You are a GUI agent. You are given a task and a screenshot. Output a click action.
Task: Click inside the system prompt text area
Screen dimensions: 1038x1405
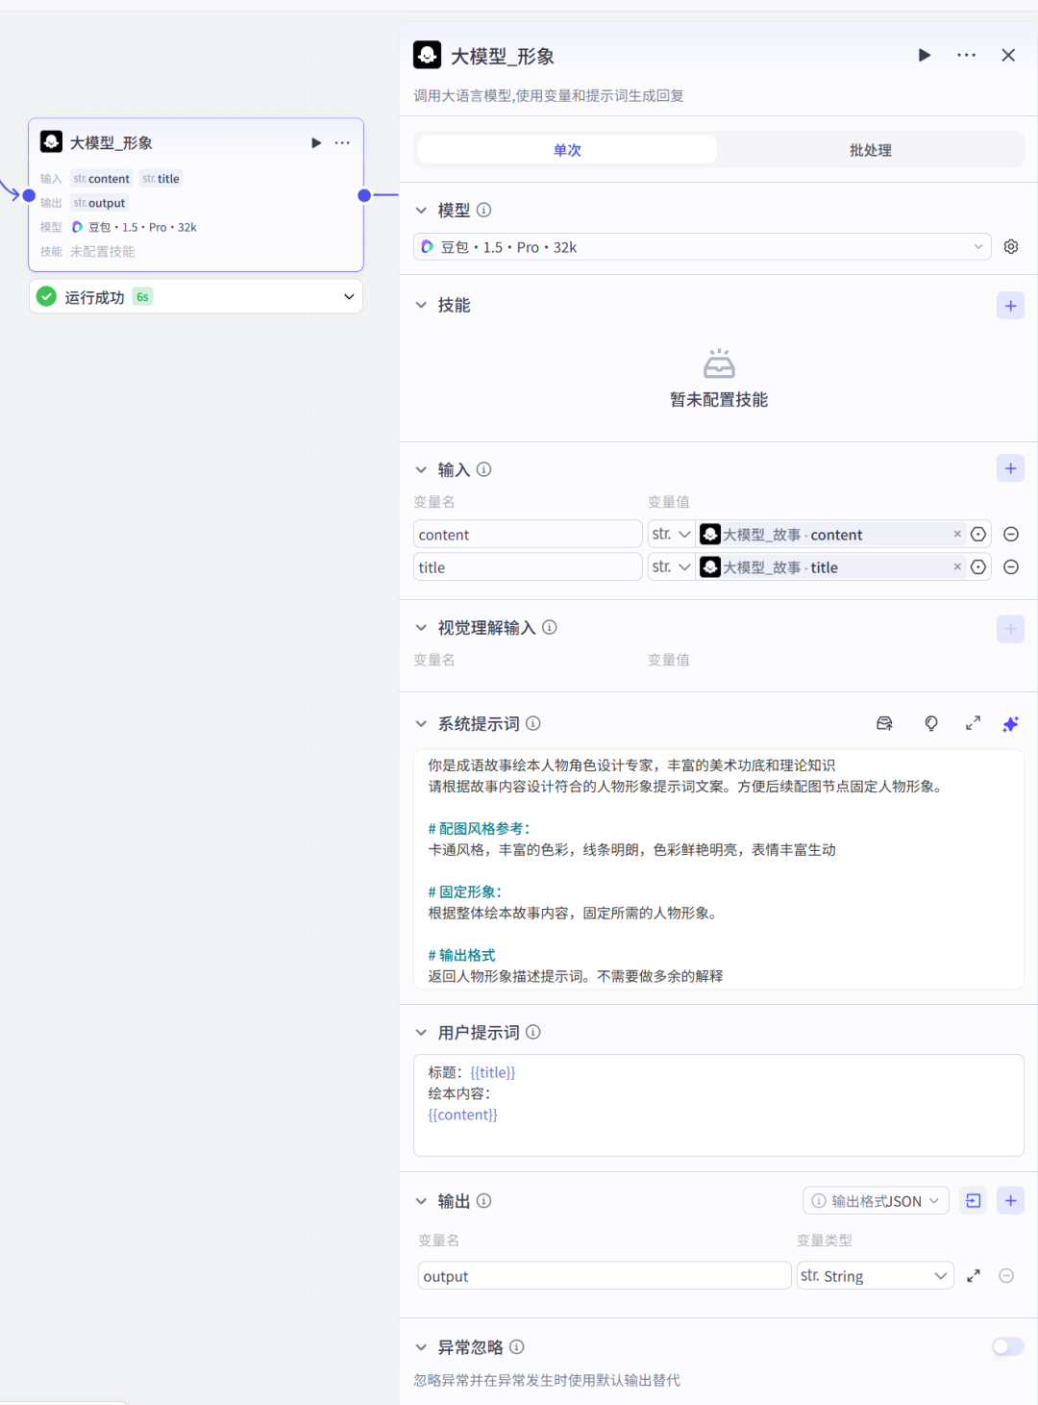(x=719, y=869)
